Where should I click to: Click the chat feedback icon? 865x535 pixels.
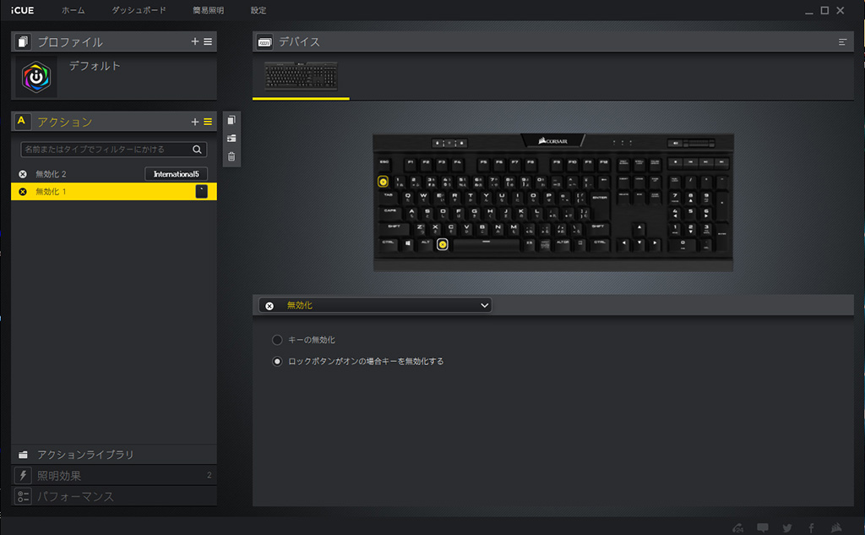click(763, 528)
